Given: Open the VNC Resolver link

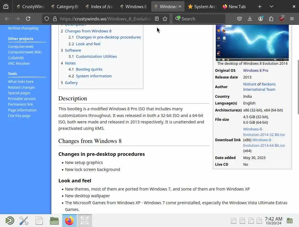Looking at the screenshot, I should click(19, 63).
